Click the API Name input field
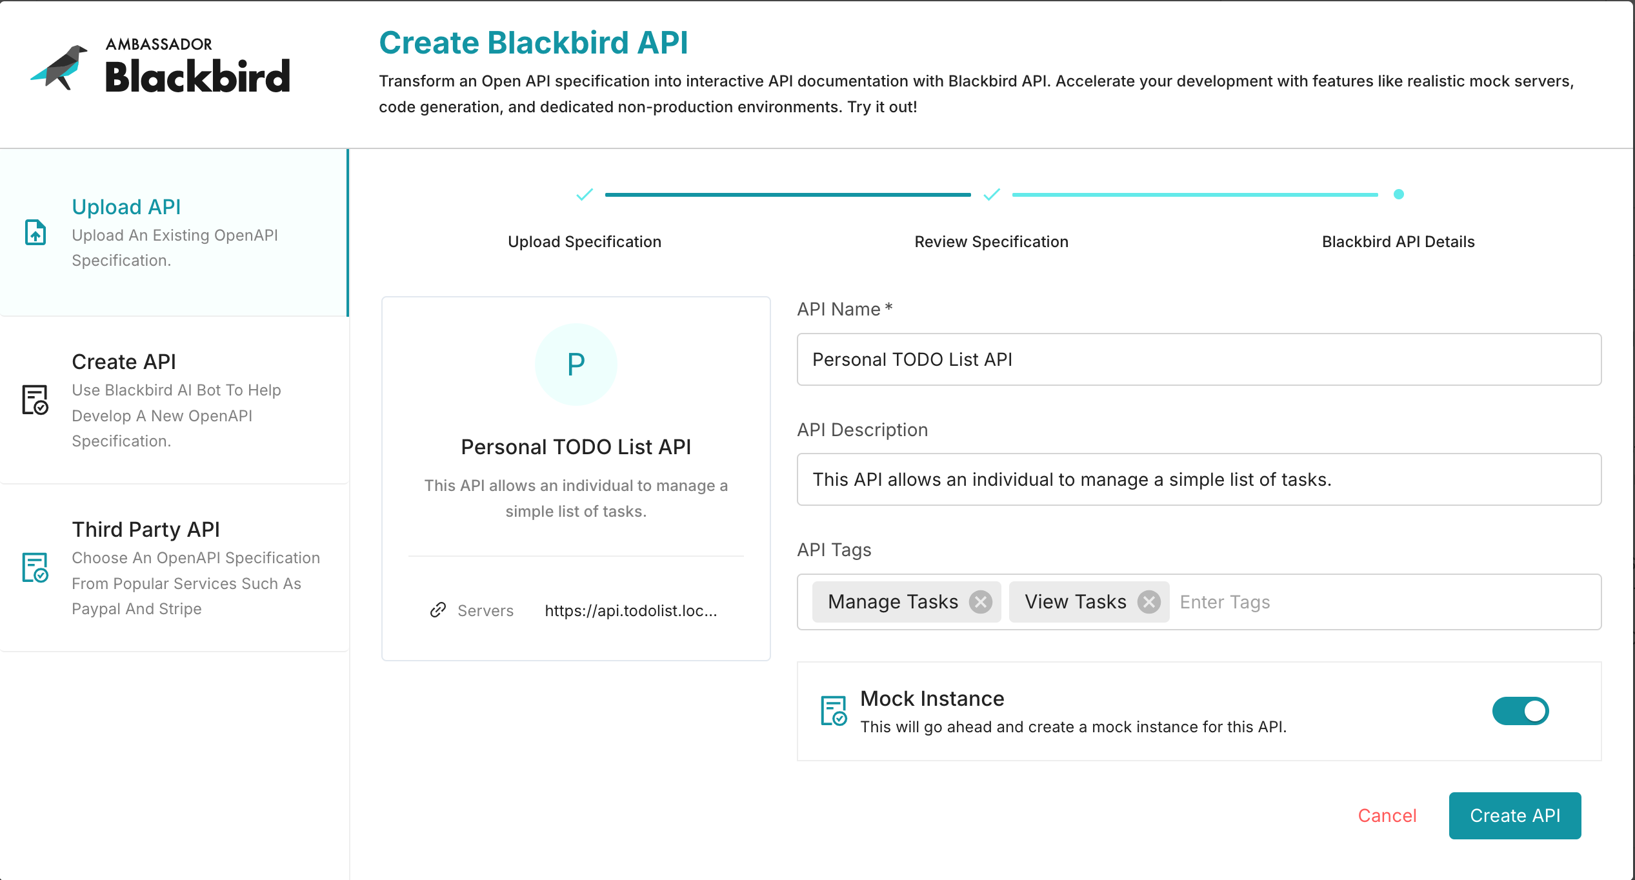The width and height of the screenshot is (1635, 880). coord(1199,359)
